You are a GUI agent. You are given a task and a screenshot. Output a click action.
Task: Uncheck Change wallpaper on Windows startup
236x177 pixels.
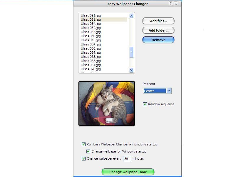[88, 151]
